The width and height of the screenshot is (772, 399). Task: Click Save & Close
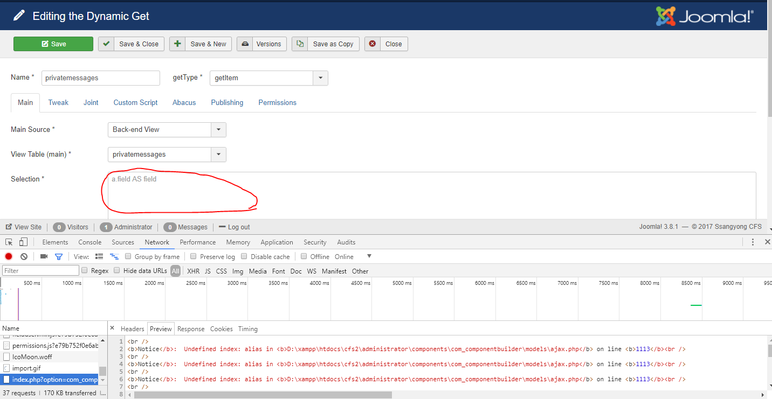tap(132, 44)
